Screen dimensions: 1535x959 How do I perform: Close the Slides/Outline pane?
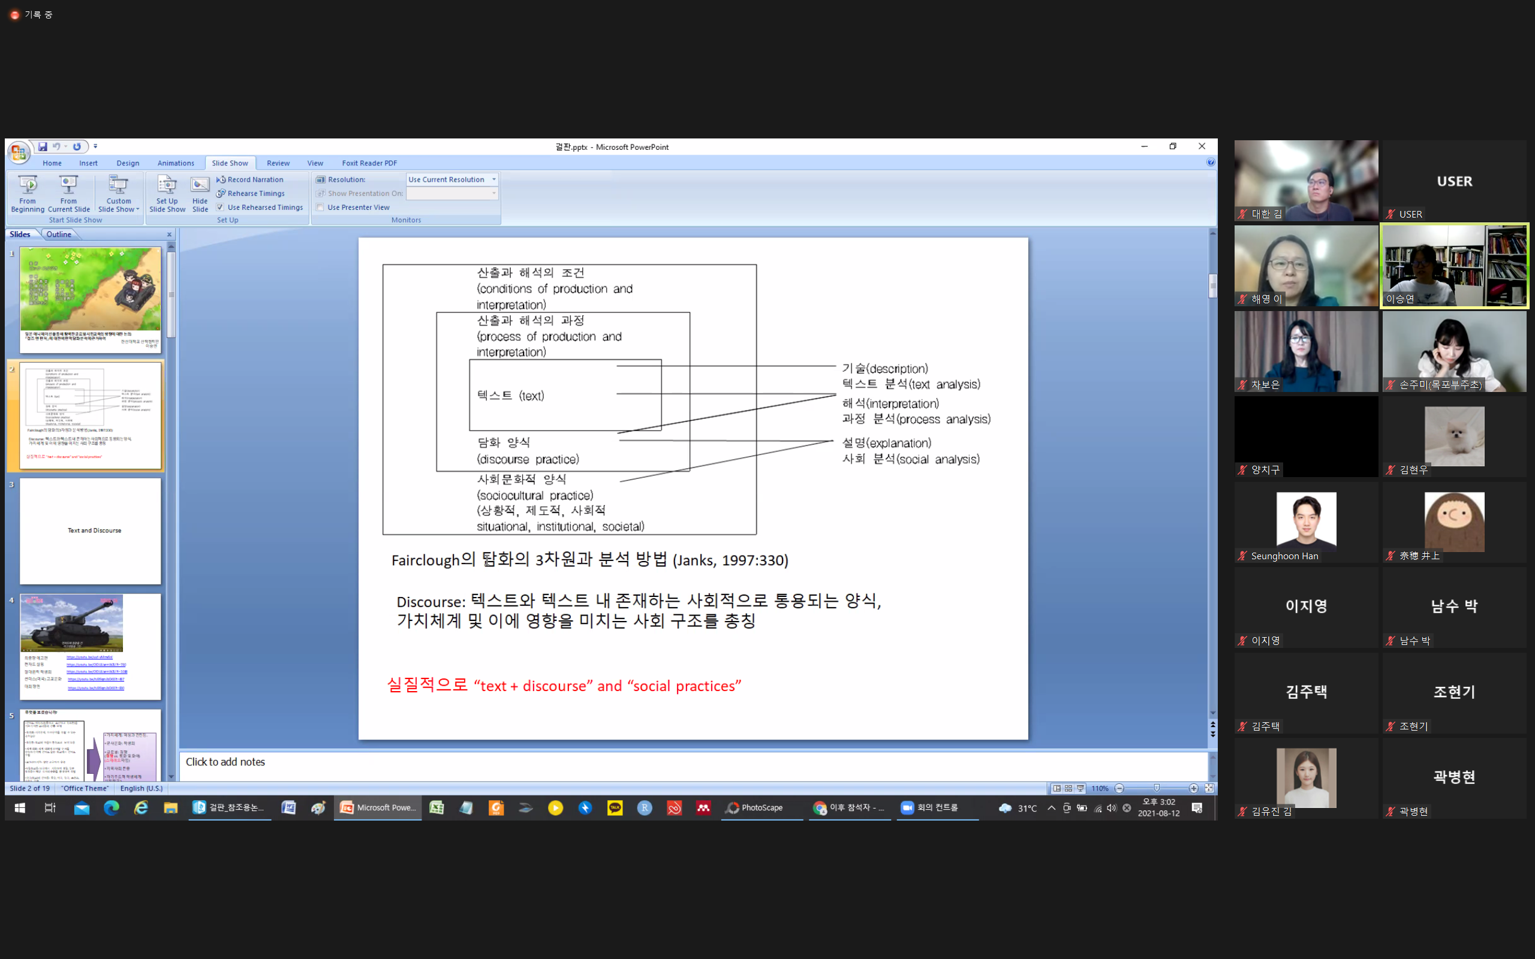pos(169,235)
